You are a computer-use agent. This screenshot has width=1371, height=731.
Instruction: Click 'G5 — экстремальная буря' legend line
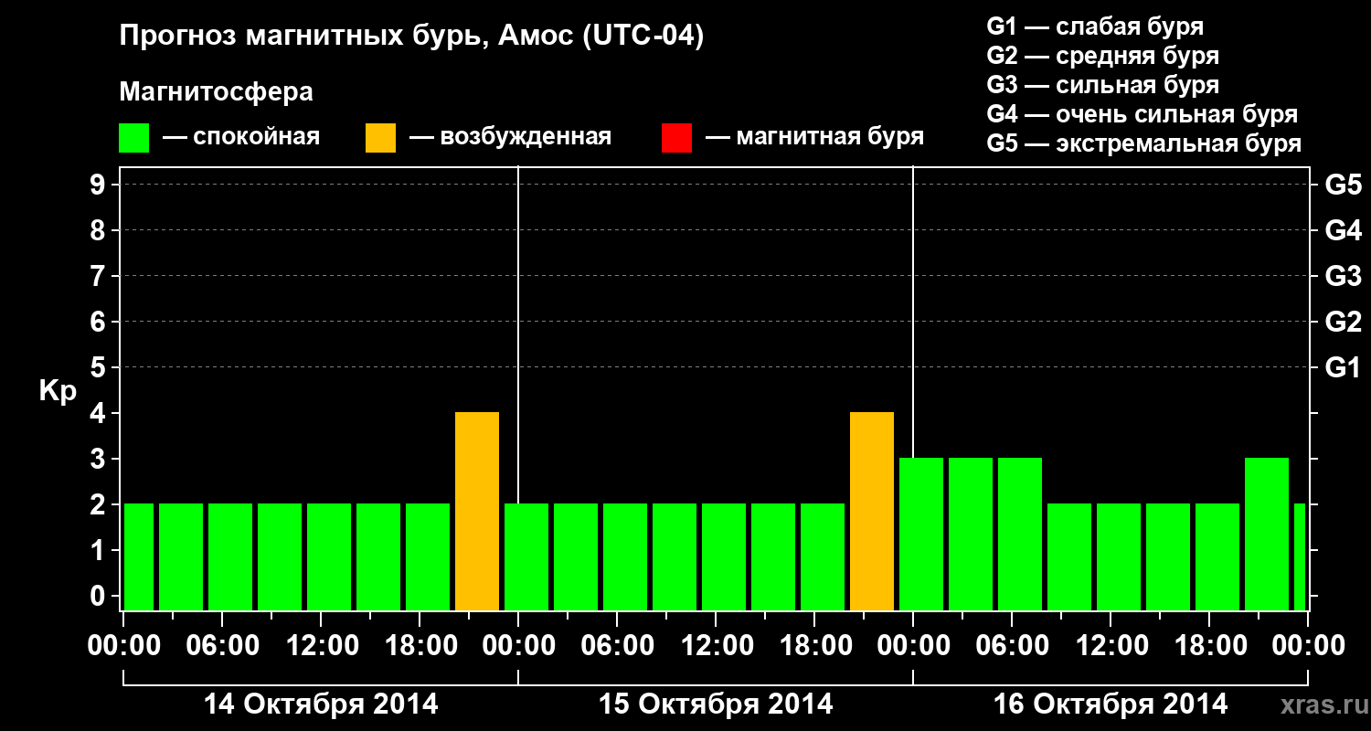(x=1144, y=143)
